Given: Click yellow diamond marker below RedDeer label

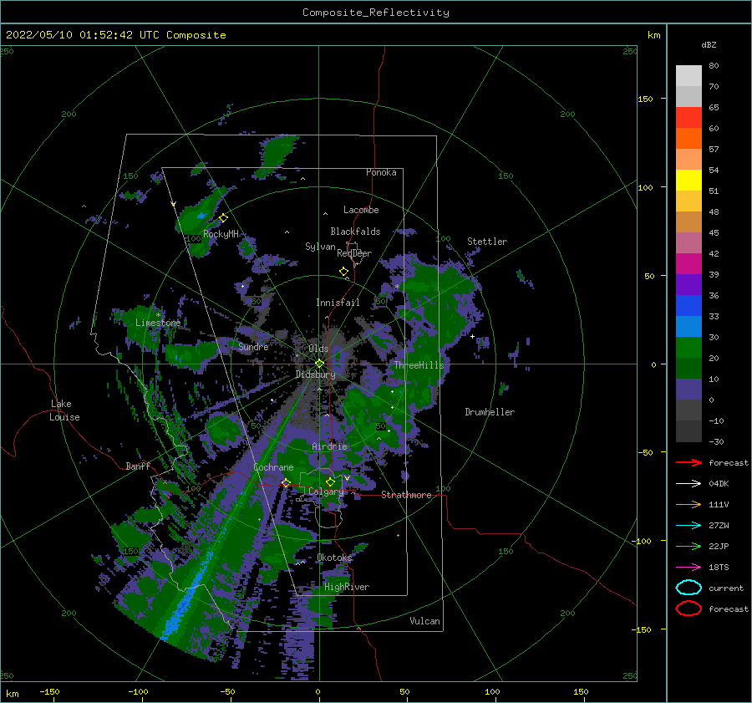Looking at the screenshot, I should [343, 271].
